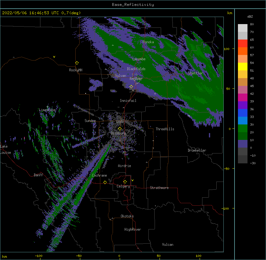Click the HighRiver city label
The height and width of the screenshot is (260, 266).
(x=133, y=229)
